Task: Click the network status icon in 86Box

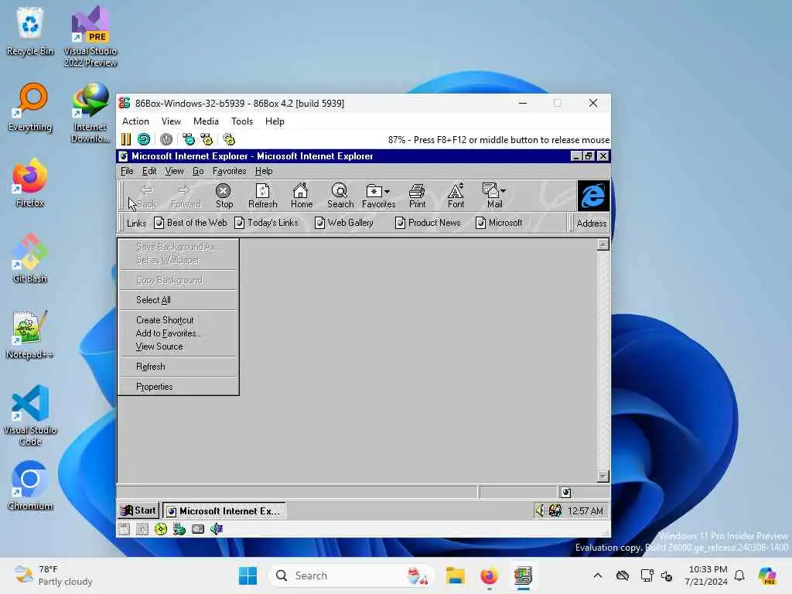Action: pyautogui.click(x=179, y=529)
